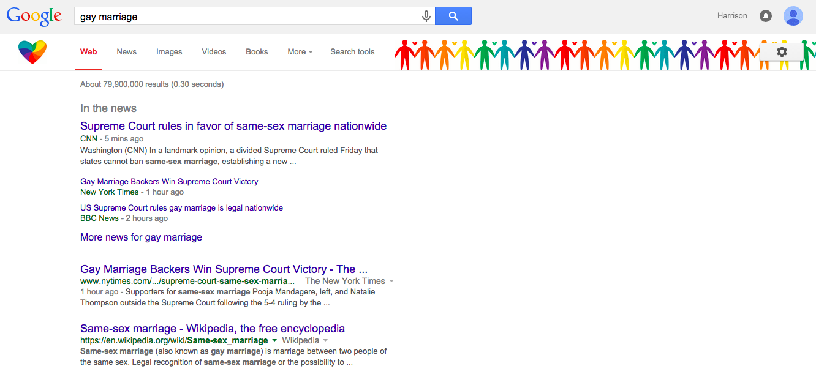Screen dimensions: 816x377
Task: Select the Web tab
Action: click(89, 52)
